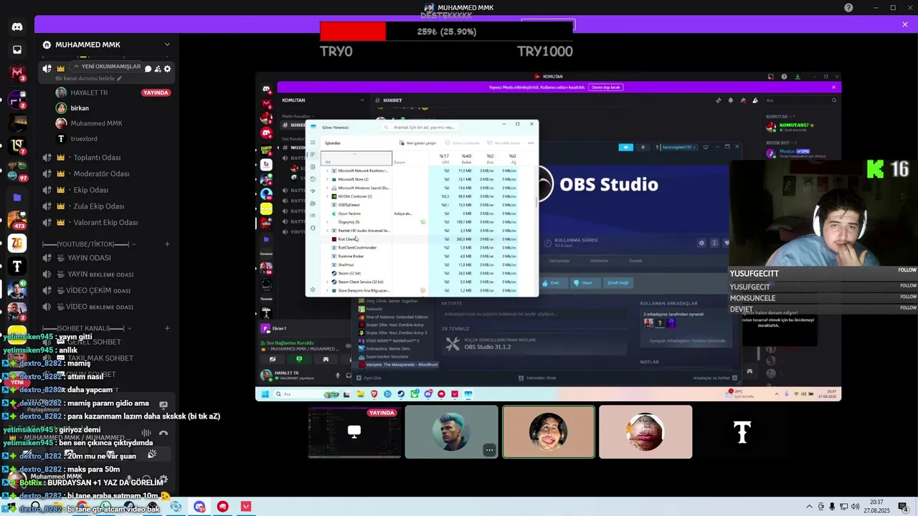The image size is (918, 516).
Task: Click Evet button in streamed Steam window
Action: point(550,282)
